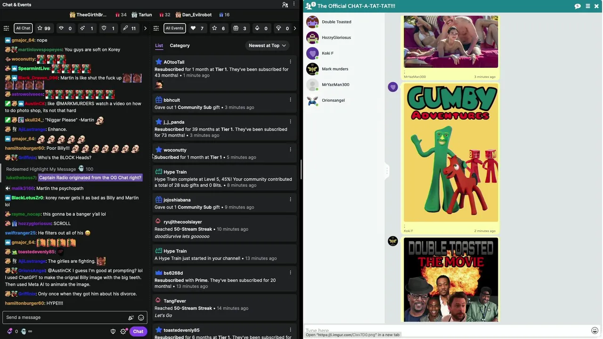The image size is (603, 339).
Task: Filter events by star subs 6
Action: 219,28
